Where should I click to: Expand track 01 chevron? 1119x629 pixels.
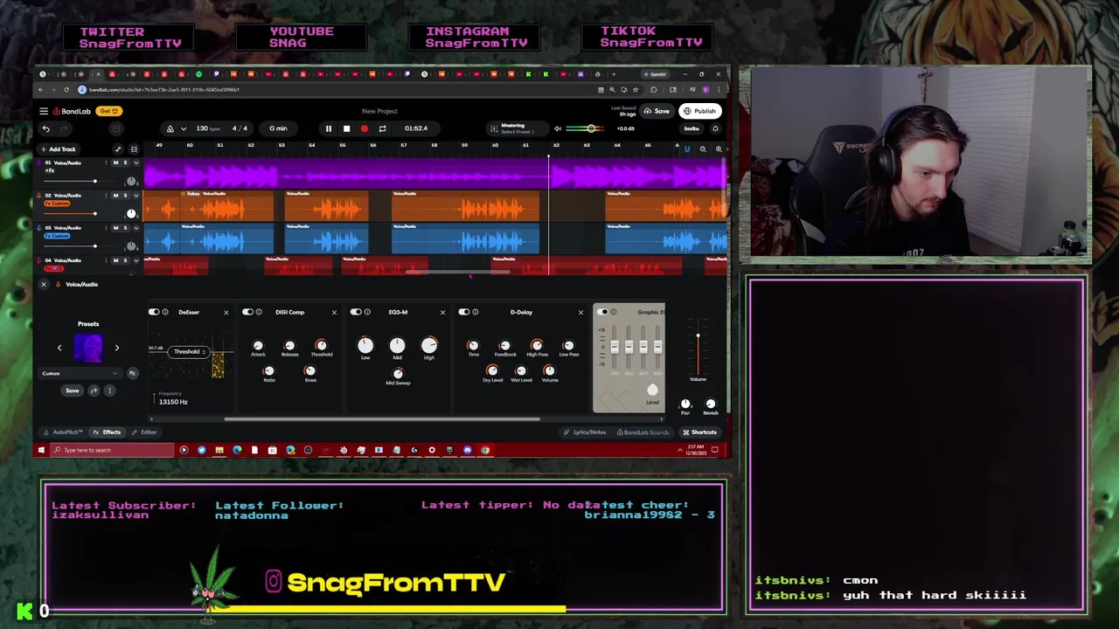pyautogui.click(x=136, y=162)
